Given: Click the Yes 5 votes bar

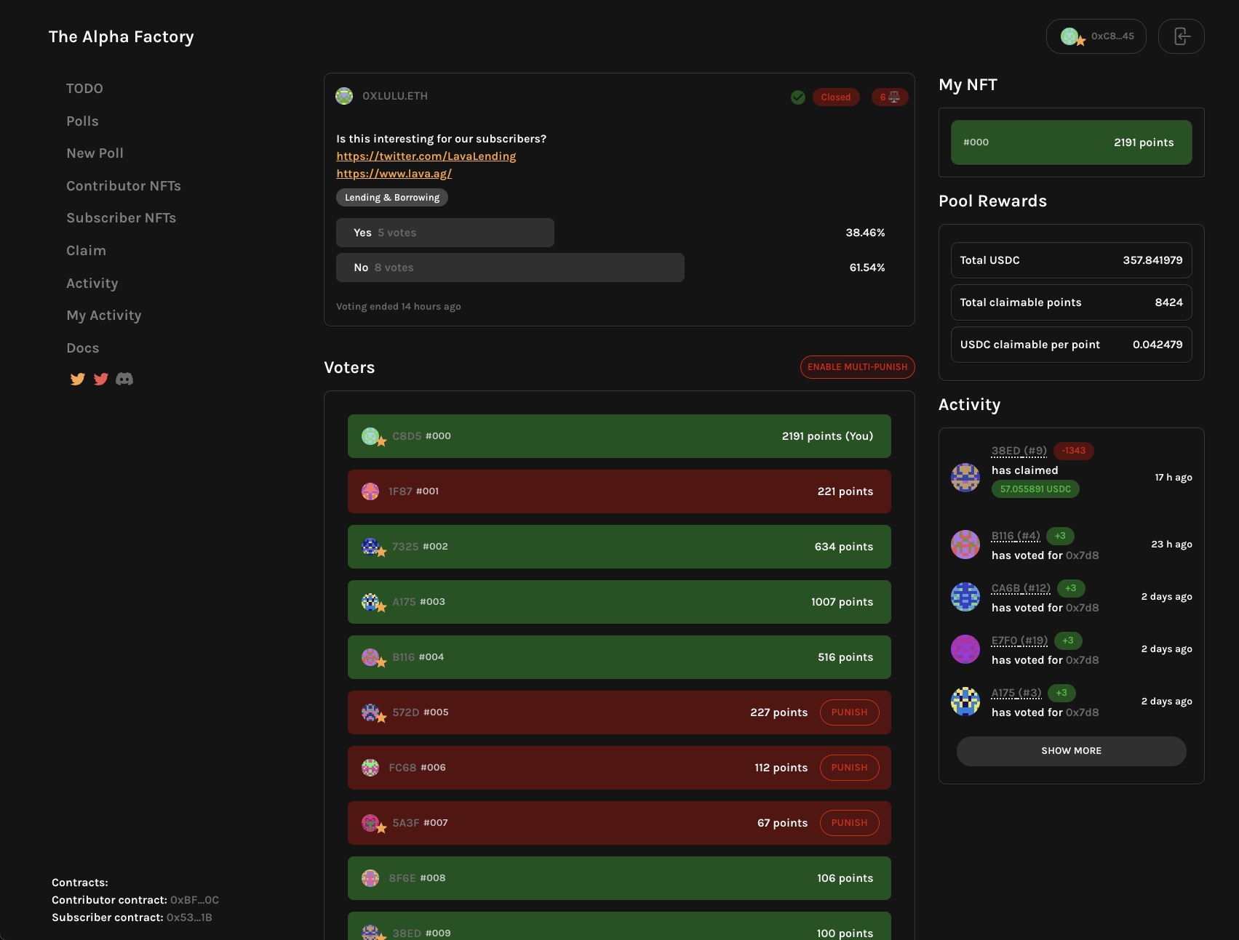Looking at the screenshot, I should 445,233.
